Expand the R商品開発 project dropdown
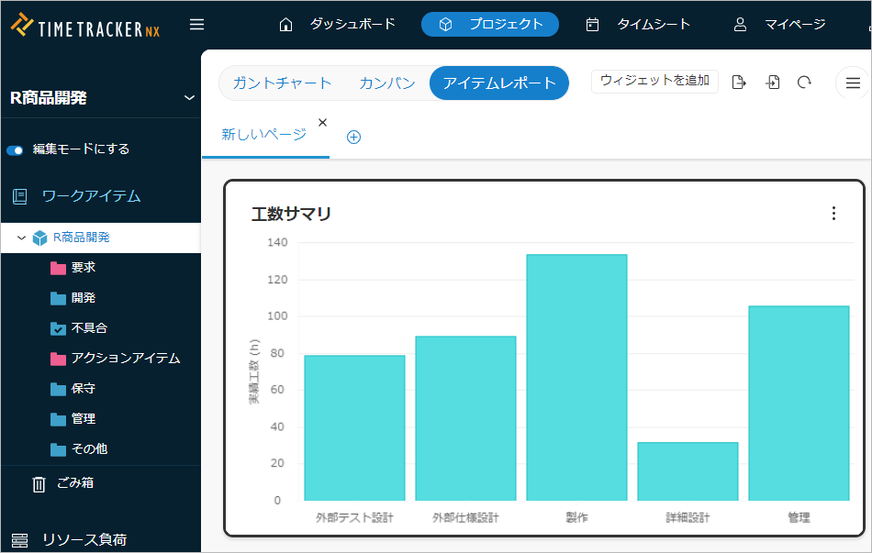This screenshot has width=872, height=553. 189,98
